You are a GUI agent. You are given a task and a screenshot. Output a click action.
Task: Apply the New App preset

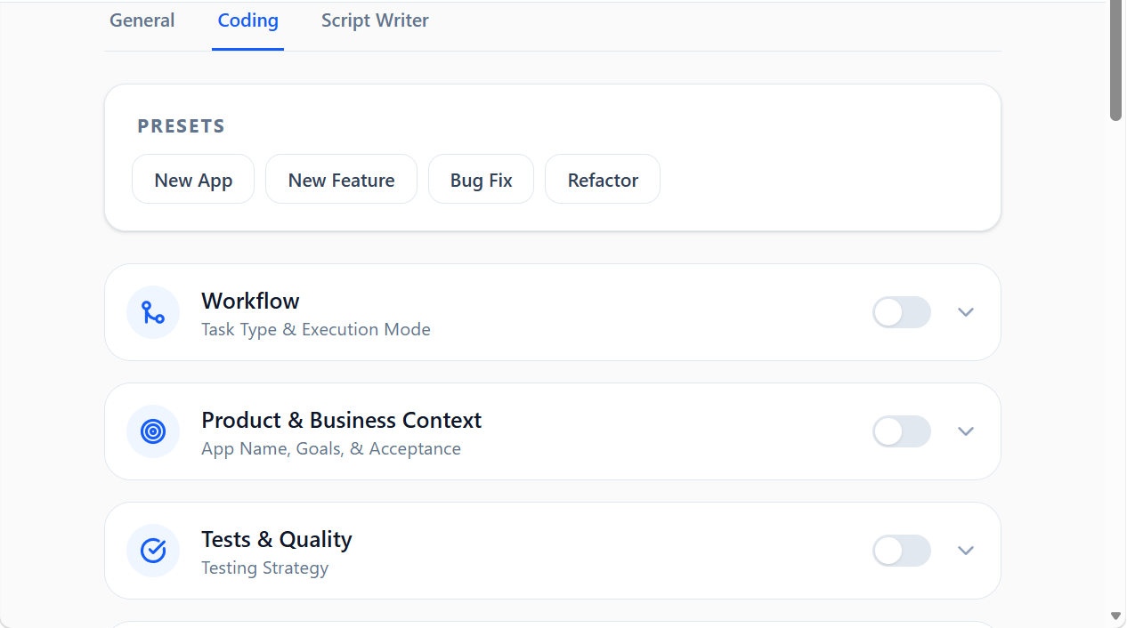pyautogui.click(x=192, y=179)
